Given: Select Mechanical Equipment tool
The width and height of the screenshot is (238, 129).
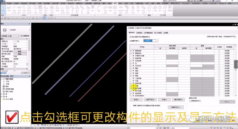Looking at the screenshot, I should coord(52,9).
